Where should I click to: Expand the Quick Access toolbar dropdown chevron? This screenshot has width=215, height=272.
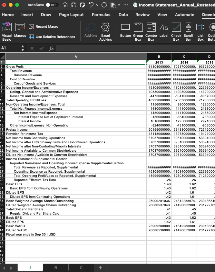[119, 5]
